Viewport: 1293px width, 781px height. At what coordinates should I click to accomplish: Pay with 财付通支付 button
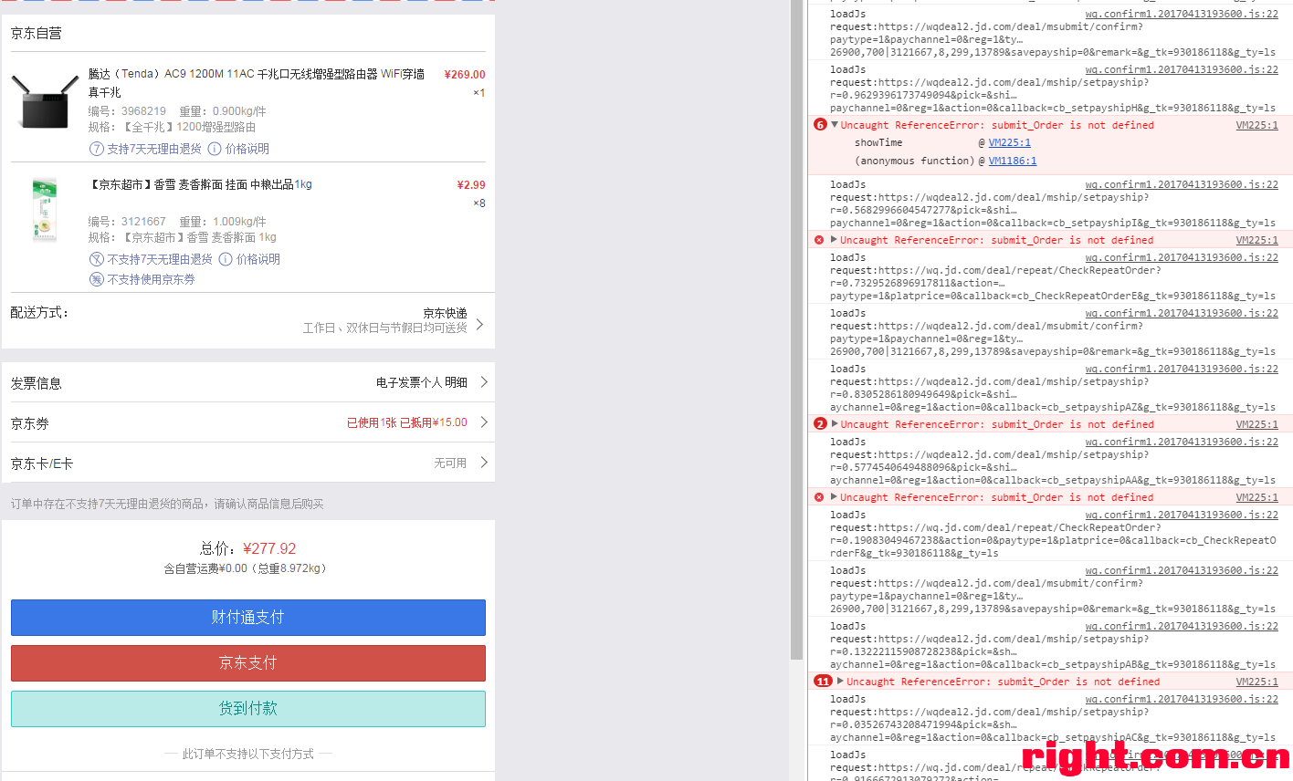248,618
